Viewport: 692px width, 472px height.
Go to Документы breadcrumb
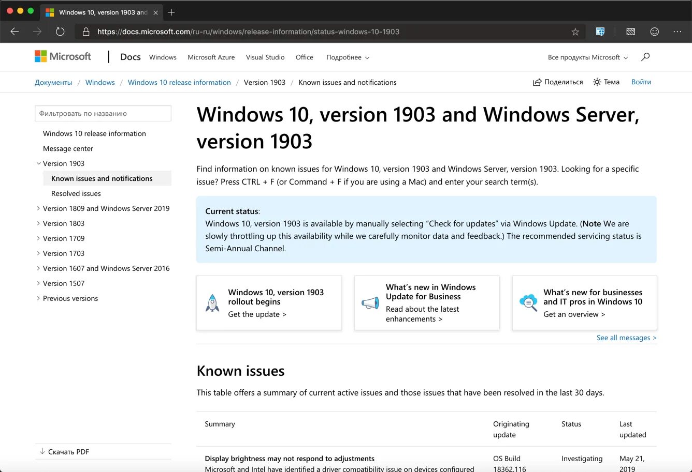tap(53, 82)
